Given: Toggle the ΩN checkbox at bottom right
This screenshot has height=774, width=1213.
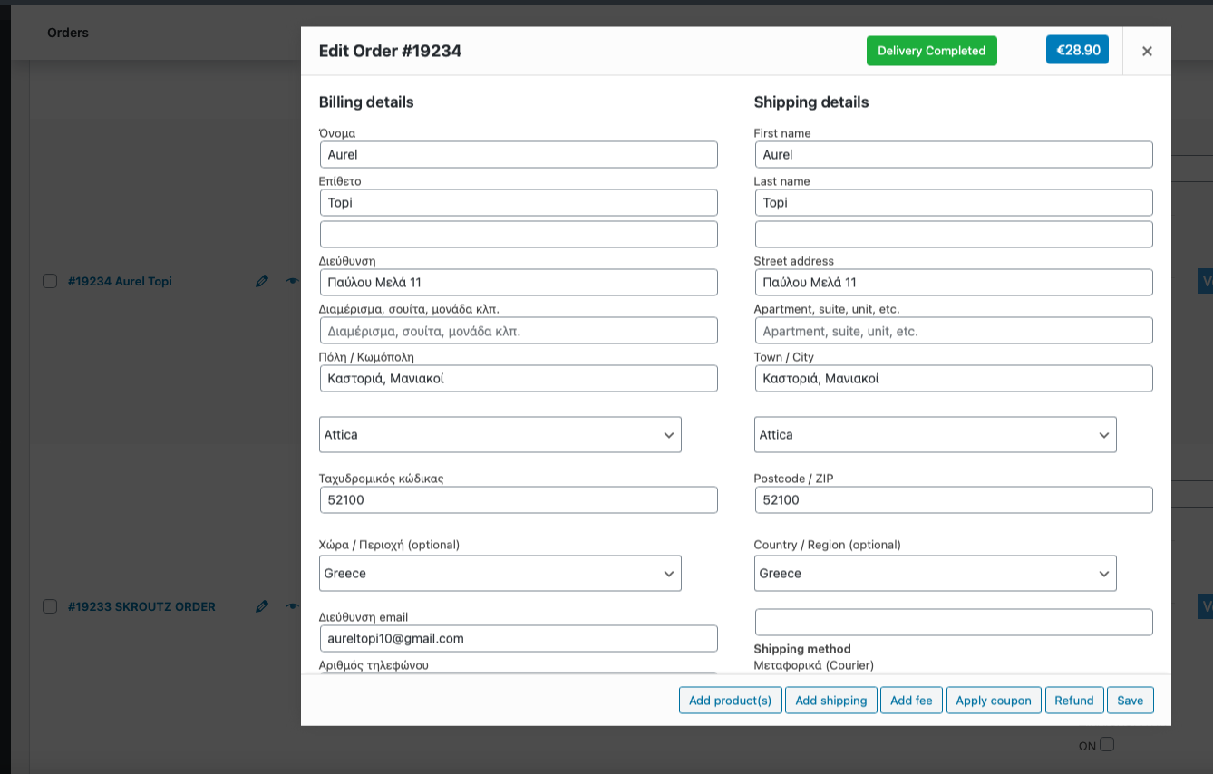Looking at the screenshot, I should (x=1108, y=744).
